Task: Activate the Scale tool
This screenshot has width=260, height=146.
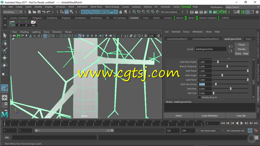Action: tap(5, 73)
